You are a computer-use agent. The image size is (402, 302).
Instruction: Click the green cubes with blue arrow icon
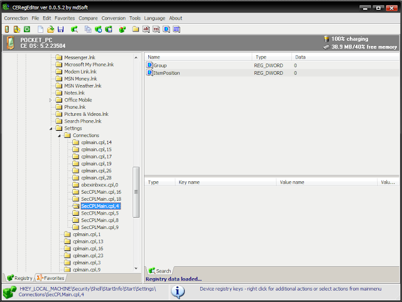pos(98,30)
